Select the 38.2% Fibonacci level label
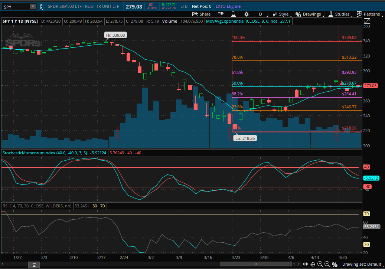The width and height of the screenshot is (385, 269). [238, 94]
